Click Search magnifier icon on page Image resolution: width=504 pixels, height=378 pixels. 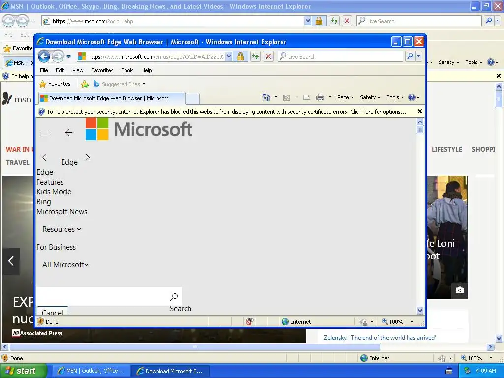pos(174,297)
